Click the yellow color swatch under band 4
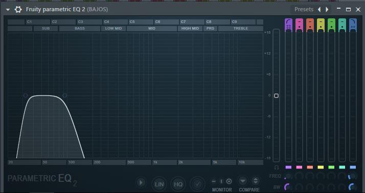The height and width of the screenshot is (193, 365). (x=321, y=167)
